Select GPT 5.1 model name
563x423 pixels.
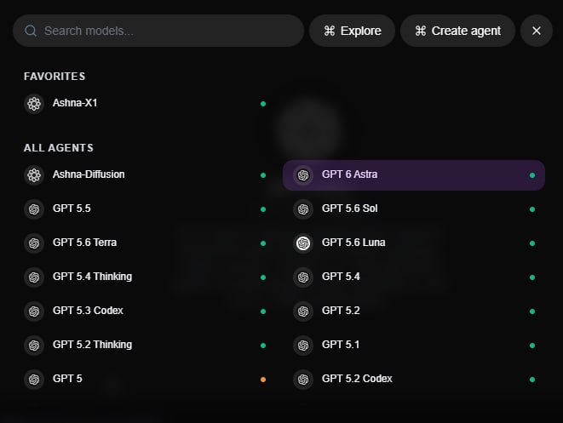[x=341, y=345]
